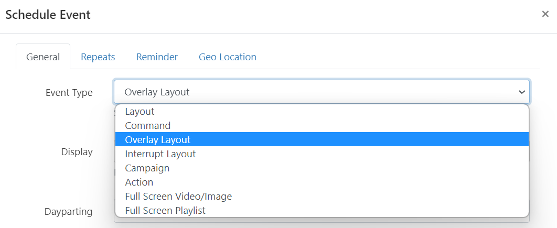Click the Dayparting field label
The height and width of the screenshot is (228, 557).
pyautogui.click(x=68, y=212)
